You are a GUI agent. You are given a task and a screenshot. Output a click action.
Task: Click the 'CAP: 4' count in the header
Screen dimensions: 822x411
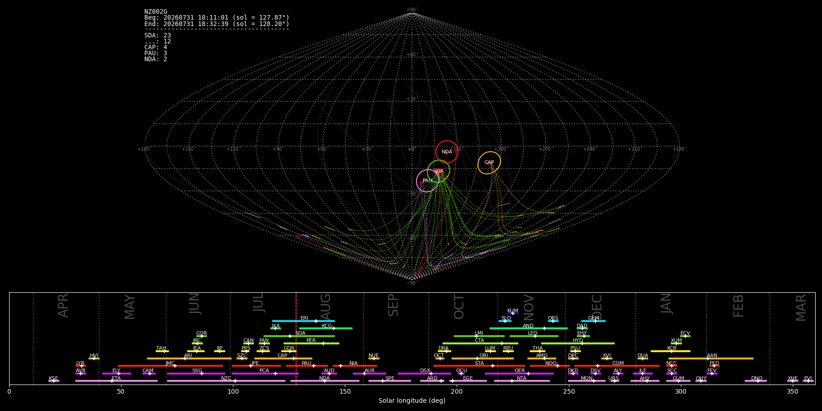(156, 47)
